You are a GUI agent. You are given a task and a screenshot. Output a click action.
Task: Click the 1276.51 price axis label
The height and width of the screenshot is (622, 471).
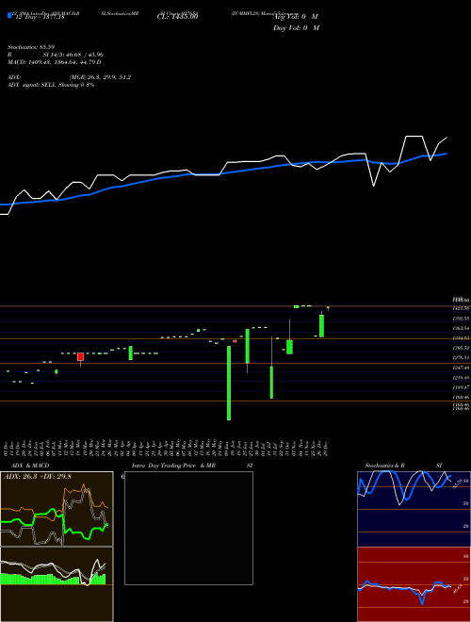click(461, 357)
